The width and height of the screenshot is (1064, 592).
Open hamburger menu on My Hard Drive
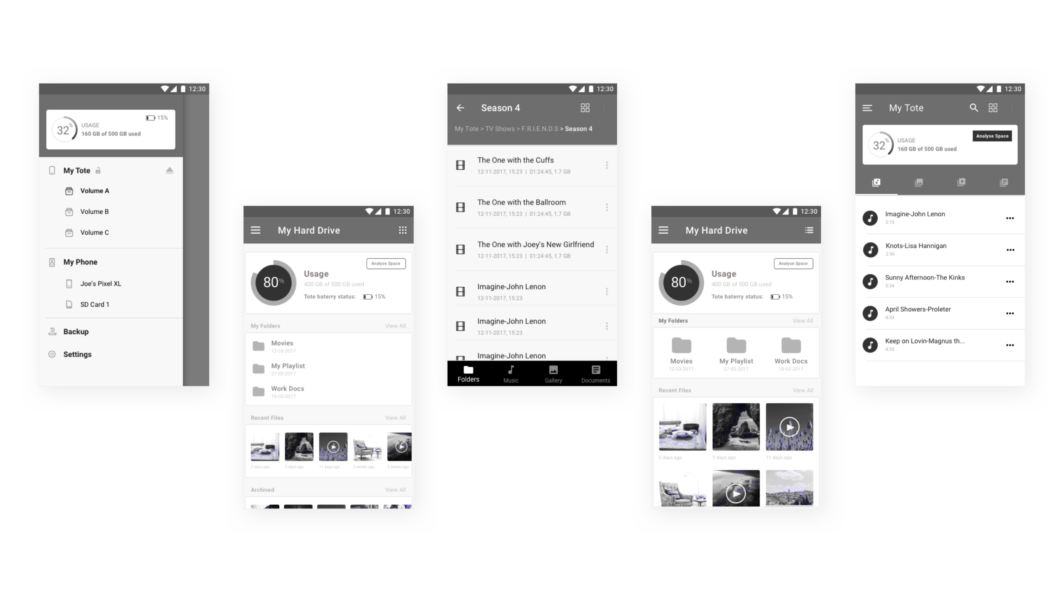[x=256, y=230]
